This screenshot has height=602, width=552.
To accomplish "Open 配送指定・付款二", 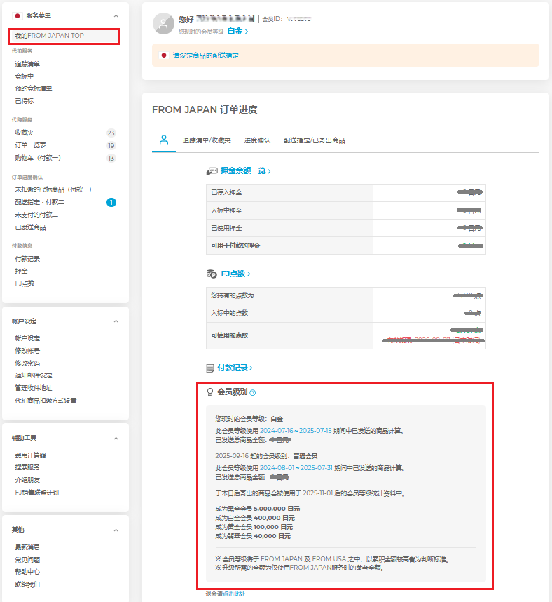I will (39, 202).
